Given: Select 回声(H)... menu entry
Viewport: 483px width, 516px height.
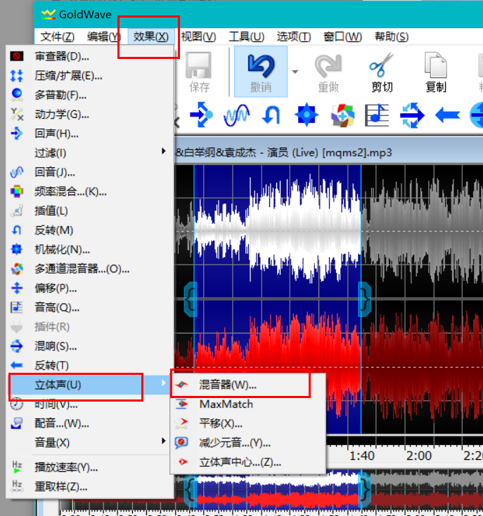Looking at the screenshot, I should click(x=89, y=133).
